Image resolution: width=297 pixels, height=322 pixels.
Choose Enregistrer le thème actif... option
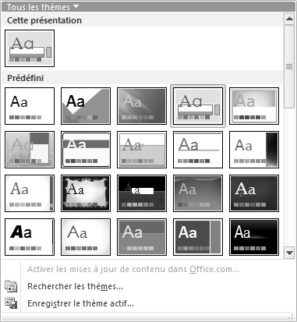(x=80, y=303)
